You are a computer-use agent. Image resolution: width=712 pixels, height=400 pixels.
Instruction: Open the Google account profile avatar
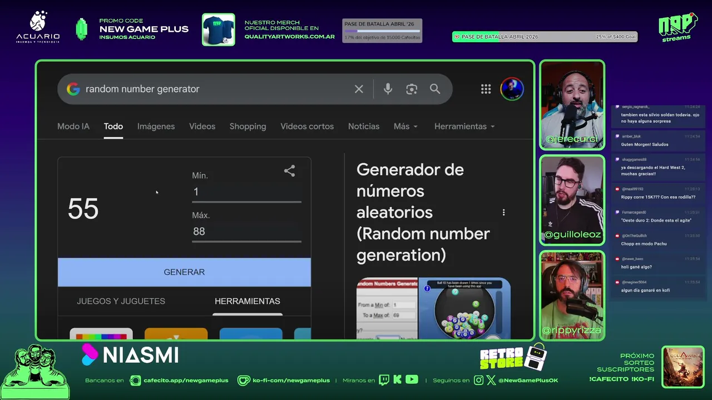(512, 89)
